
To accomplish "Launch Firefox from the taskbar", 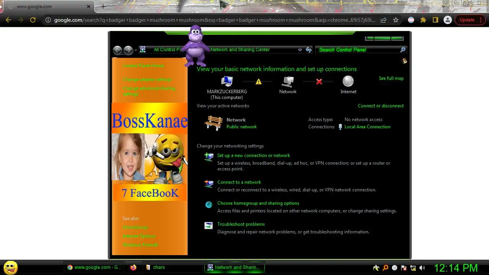I will (x=133, y=267).
